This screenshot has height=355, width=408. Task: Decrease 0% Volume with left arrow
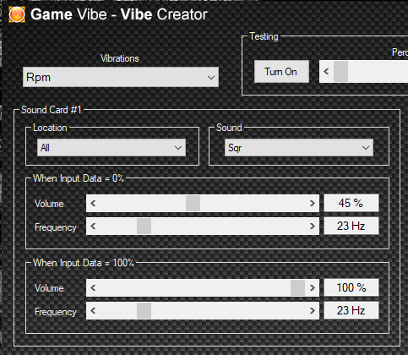click(x=93, y=203)
